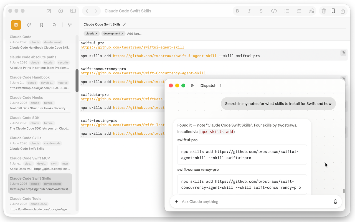The width and height of the screenshot is (355, 222).
Task: Click the Dispatch conversation scrollbar
Action: (344, 191)
